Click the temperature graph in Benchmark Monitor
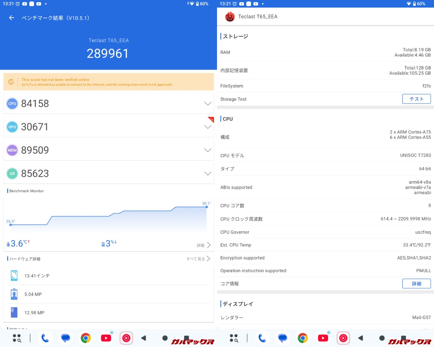The width and height of the screenshot is (434, 347). pyautogui.click(x=108, y=217)
